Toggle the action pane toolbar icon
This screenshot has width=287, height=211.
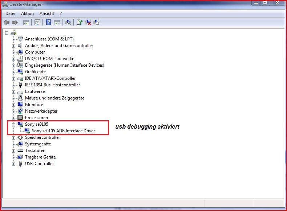57,23
